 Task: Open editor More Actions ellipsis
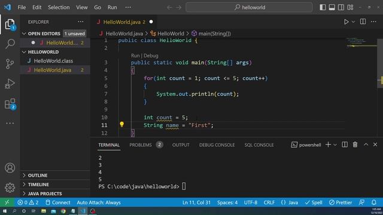[373, 21]
